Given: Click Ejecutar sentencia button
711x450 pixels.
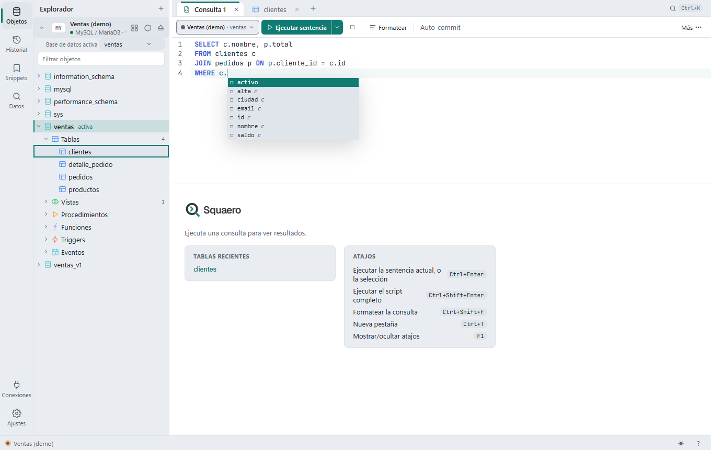Looking at the screenshot, I should [296, 27].
